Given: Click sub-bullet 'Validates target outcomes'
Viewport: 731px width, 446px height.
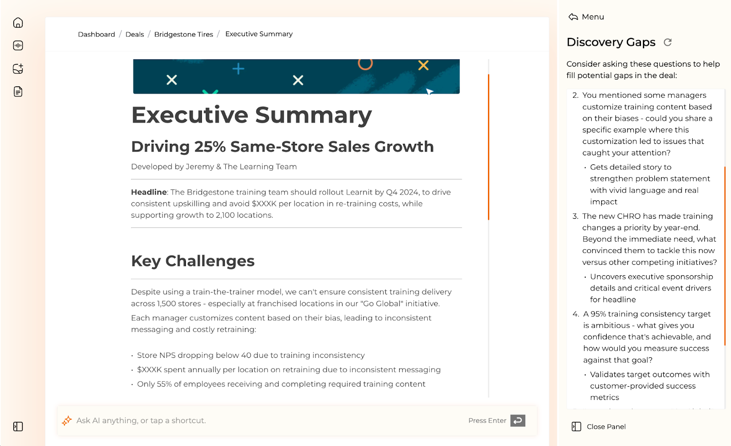Looking at the screenshot, I should click(650, 386).
